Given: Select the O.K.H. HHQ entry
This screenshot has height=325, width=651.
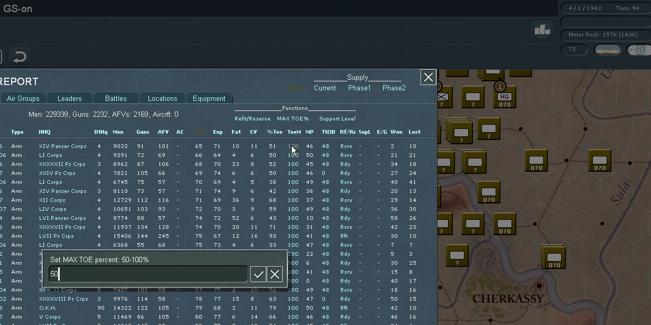Looking at the screenshot, I should pos(48,308).
